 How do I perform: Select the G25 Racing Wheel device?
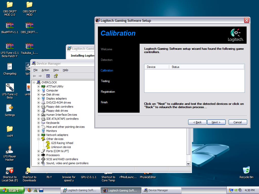(62, 143)
